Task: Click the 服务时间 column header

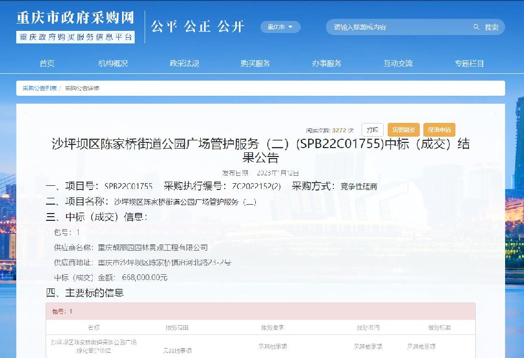Action: click(368, 328)
